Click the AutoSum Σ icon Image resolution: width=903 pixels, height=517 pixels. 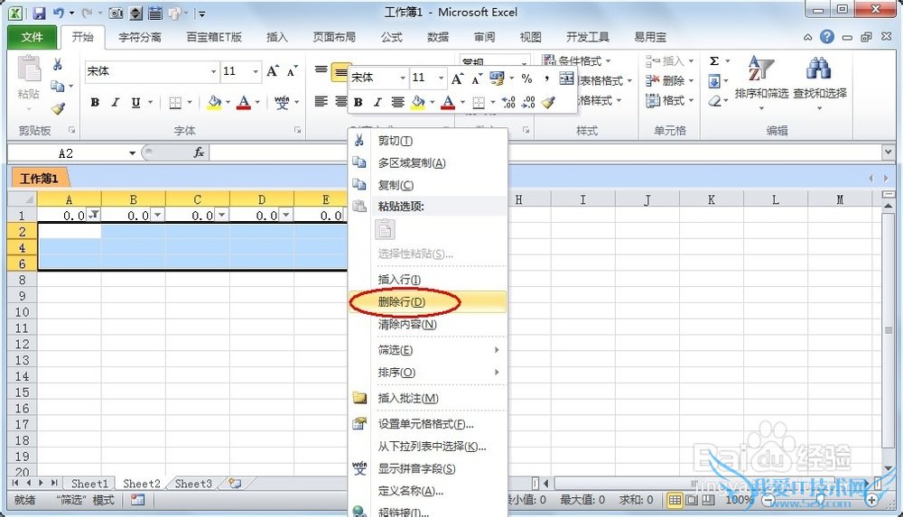click(x=714, y=61)
